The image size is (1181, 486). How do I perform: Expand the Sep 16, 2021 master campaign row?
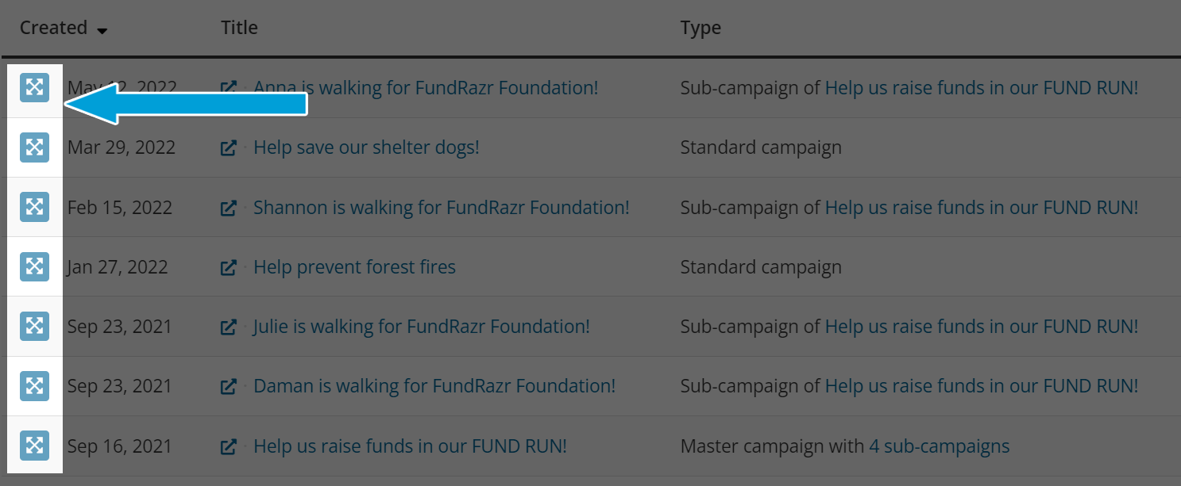coord(34,446)
